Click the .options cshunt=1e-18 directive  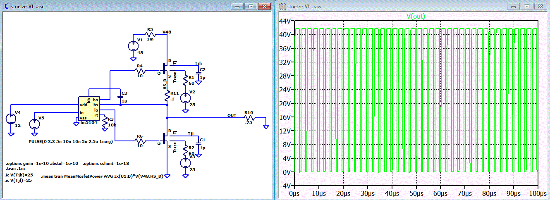tap(107, 163)
